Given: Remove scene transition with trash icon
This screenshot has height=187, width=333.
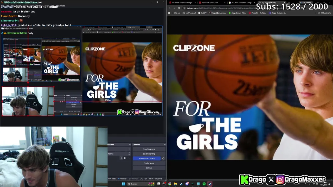Looking at the screenshot, I should pos(125,158).
